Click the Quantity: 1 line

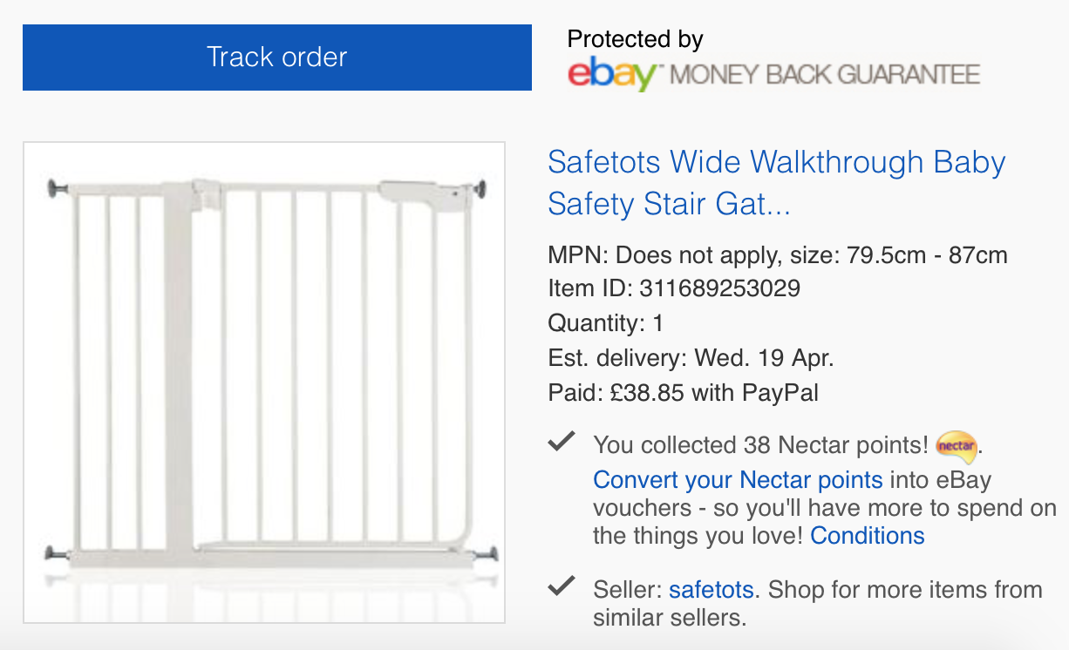[x=605, y=323]
